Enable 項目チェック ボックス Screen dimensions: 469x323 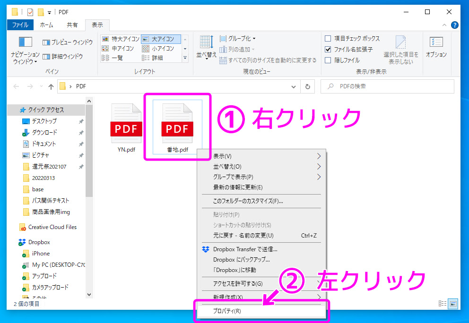click(328, 38)
